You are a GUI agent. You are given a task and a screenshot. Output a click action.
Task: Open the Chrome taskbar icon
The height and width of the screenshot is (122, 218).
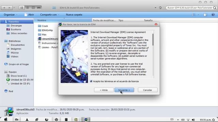(x=56, y=120)
